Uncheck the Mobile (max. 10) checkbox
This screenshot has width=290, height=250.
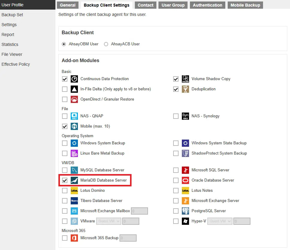click(65, 126)
